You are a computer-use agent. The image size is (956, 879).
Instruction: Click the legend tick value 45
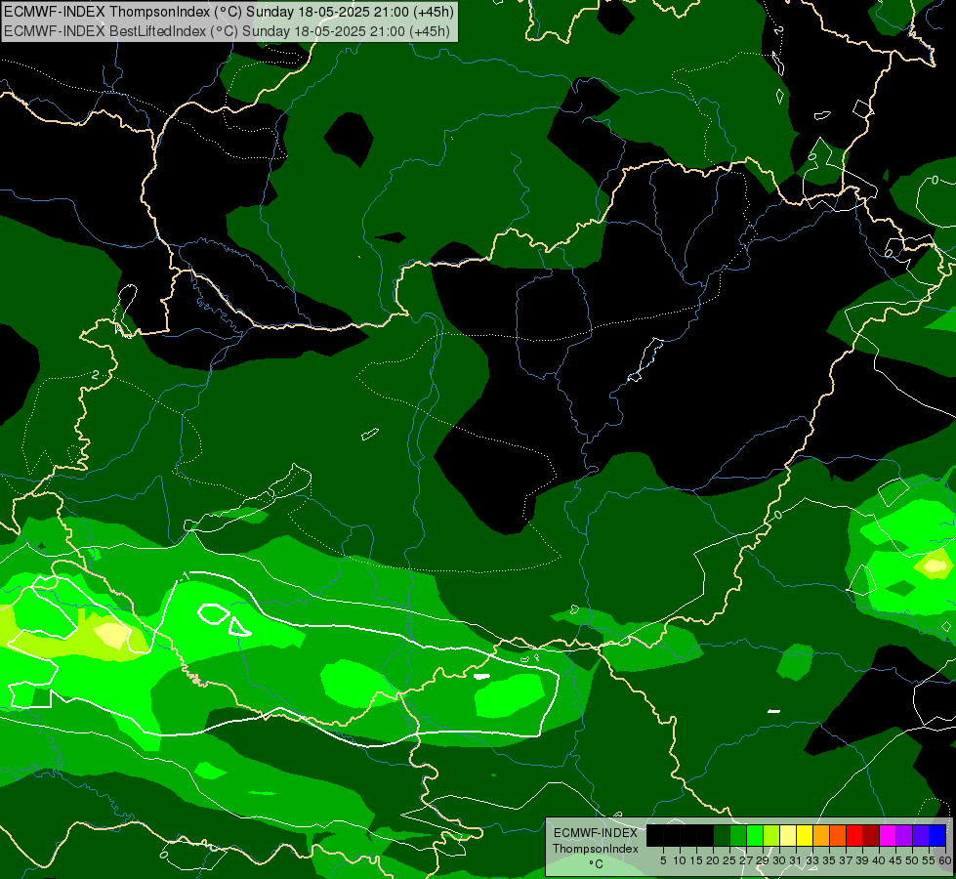click(x=895, y=860)
